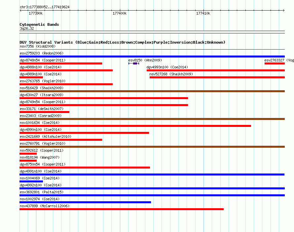The image size is (294, 232).
Task: Click the 3q26.32 band label
Action: tap(27, 28)
